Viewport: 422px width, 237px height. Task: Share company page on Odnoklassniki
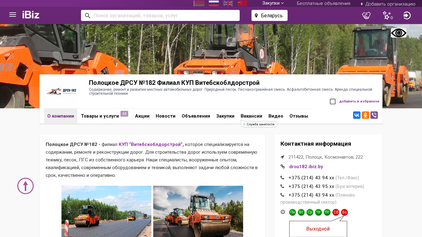point(365,115)
